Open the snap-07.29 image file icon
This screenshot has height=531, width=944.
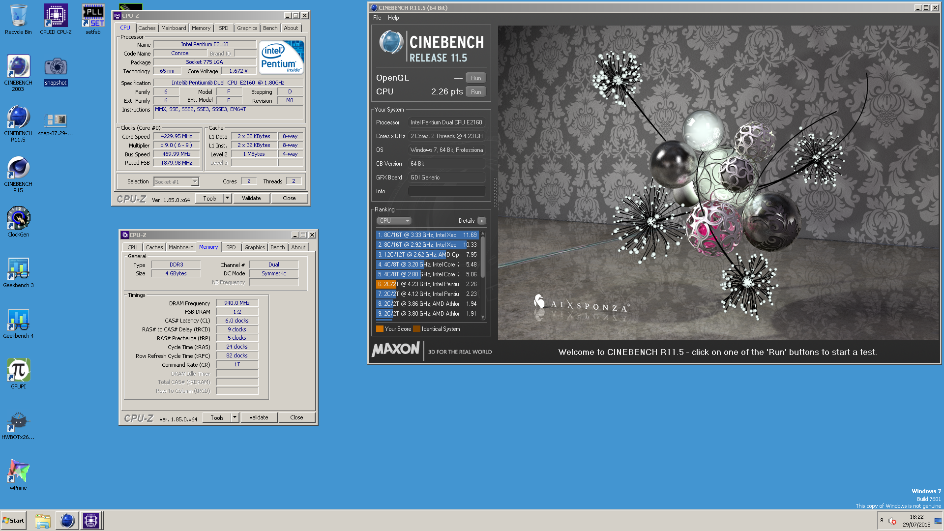[56, 124]
